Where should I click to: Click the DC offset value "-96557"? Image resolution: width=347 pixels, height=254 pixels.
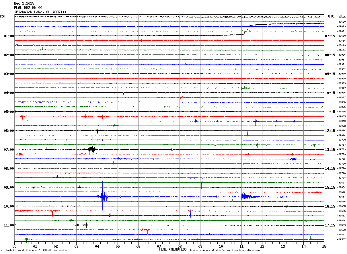coord(342,239)
